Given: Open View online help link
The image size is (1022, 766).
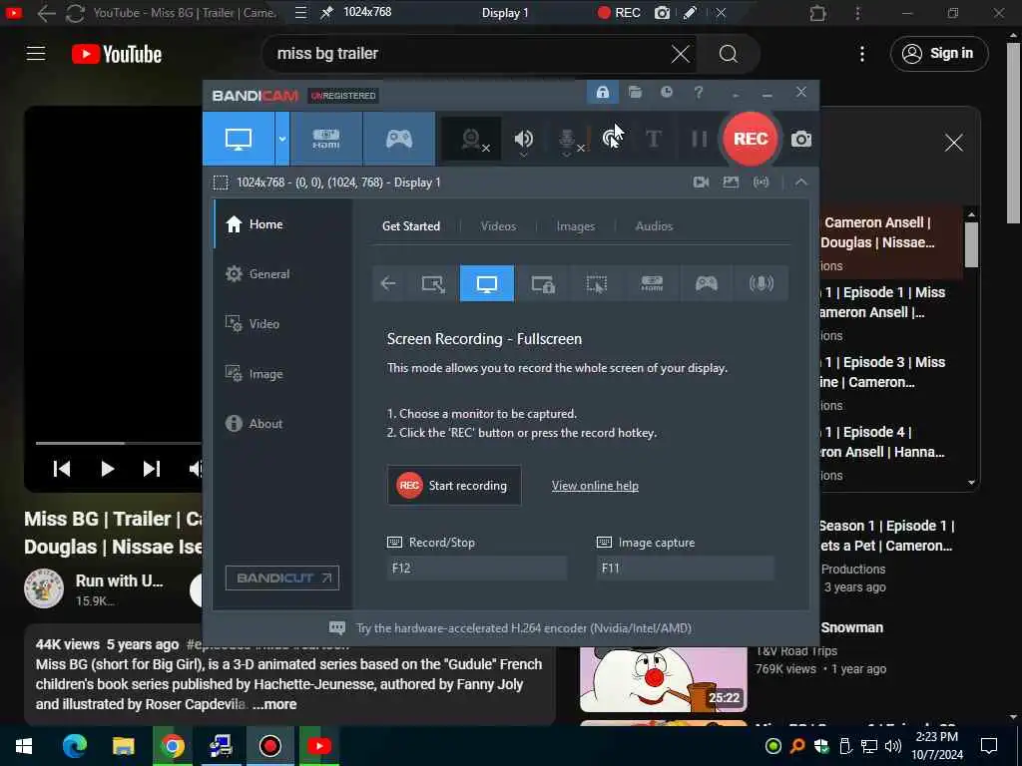Looking at the screenshot, I should click(x=595, y=486).
